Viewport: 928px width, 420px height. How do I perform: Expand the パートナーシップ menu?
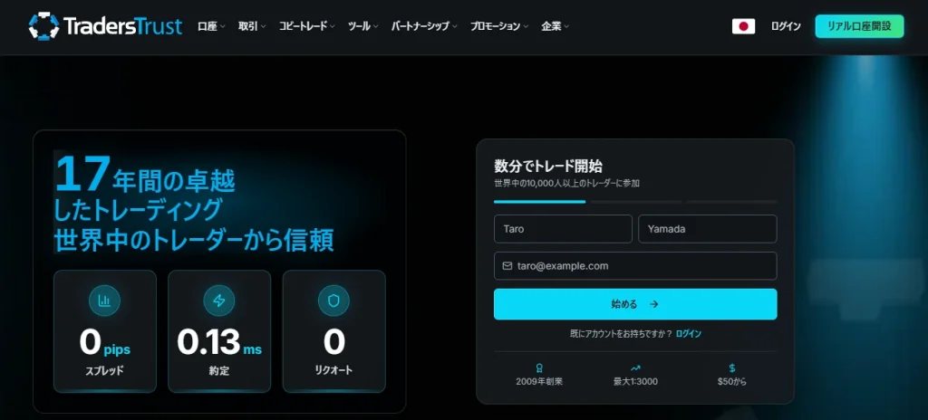tap(424, 26)
